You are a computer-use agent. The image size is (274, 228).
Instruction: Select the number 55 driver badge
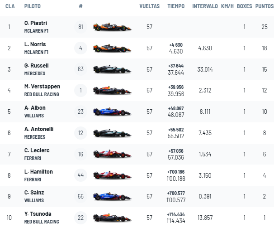tap(80, 196)
